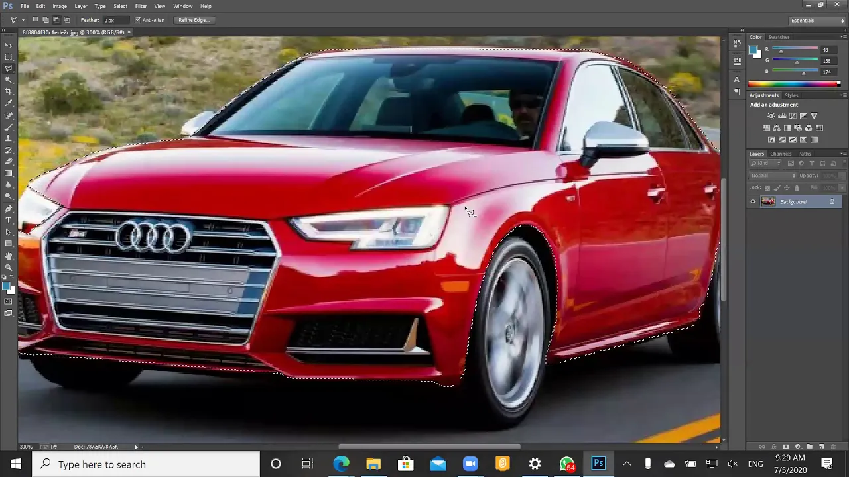Add a Color Balance adjustment
849x477 pixels.
point(777,128)
